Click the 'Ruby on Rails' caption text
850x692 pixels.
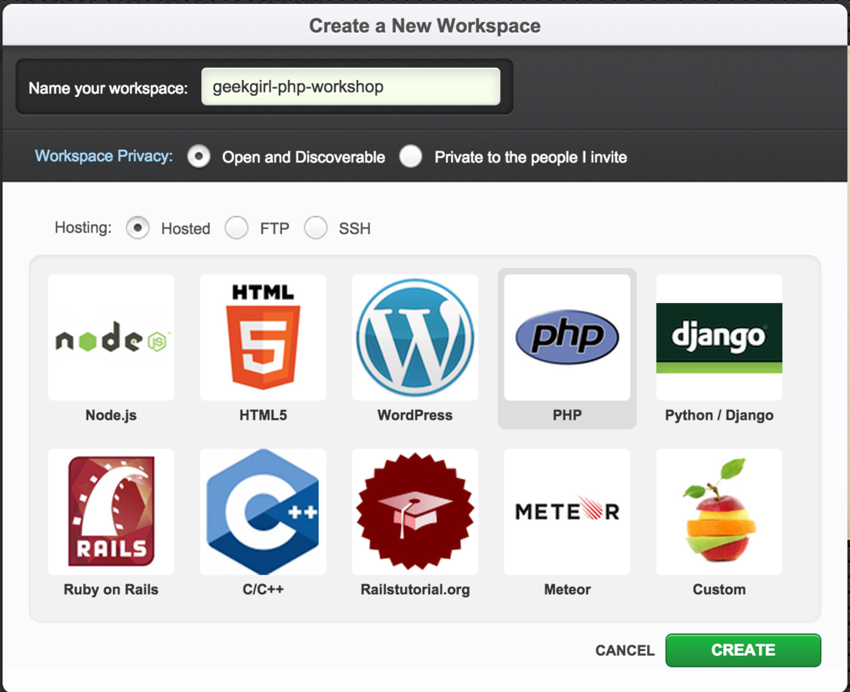111,590
